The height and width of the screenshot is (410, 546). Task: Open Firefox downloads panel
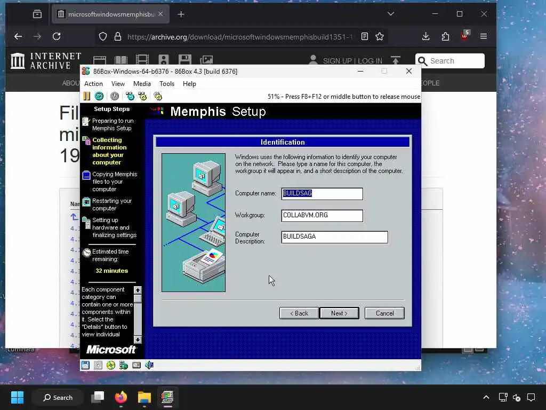425,36
